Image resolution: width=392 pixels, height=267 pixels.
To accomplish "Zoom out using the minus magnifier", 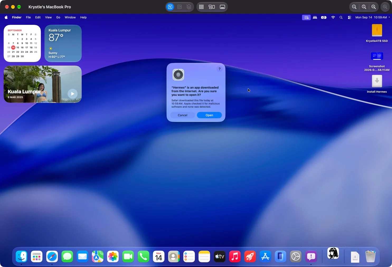I will (354, 7).
